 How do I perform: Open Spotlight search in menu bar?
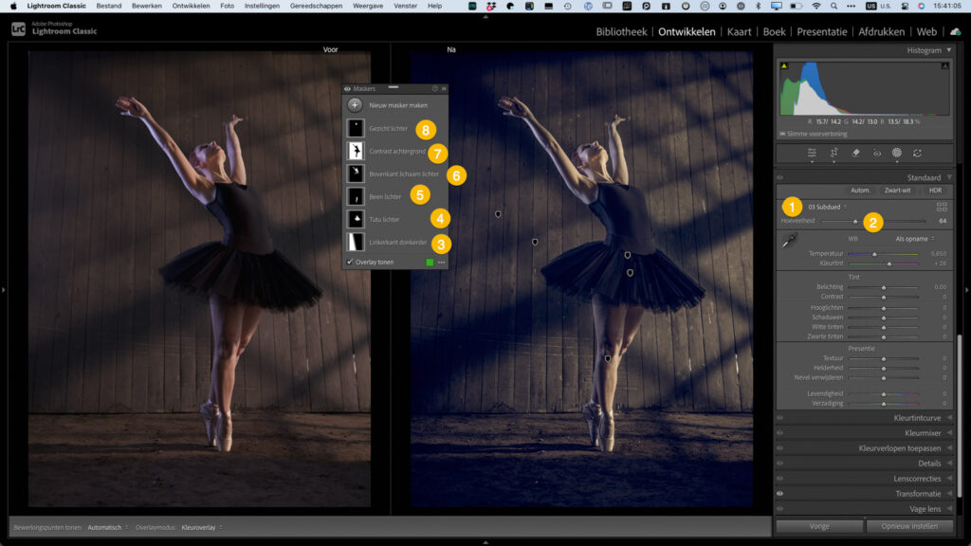click(834, 7)
